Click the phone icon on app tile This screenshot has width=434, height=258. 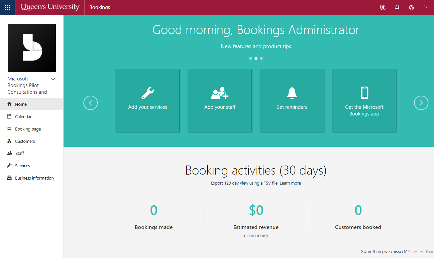(x=364, y=93)
